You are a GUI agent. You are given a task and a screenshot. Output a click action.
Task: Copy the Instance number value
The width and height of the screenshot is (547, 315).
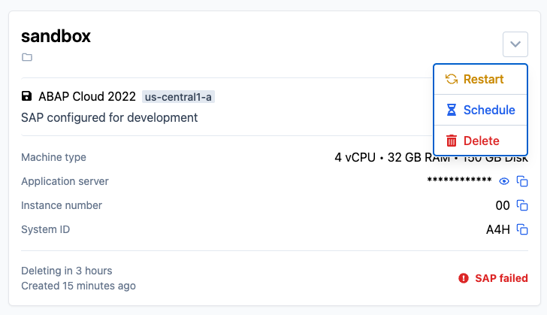(522, 205)
